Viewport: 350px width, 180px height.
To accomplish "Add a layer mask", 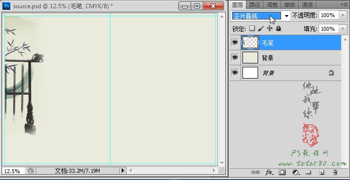I will (x=282, y=172).
